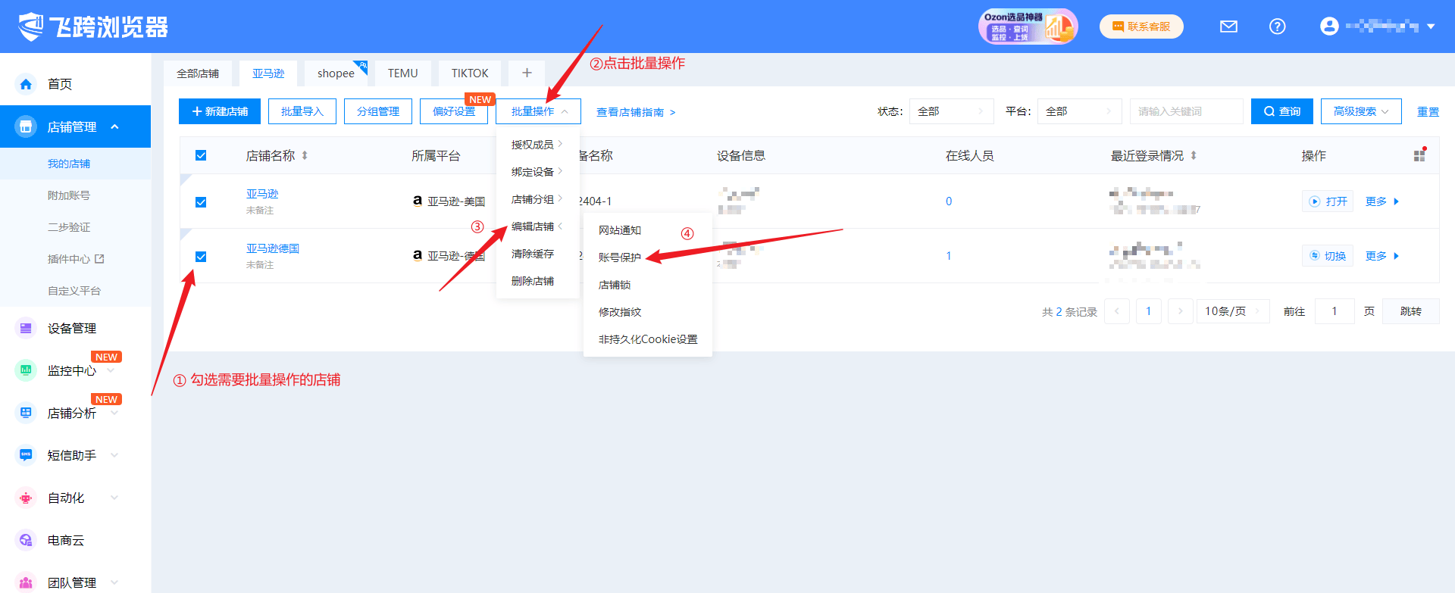Viewport: 1455px width, 593px height.
Task: Select 账号保护 submenu item
Action: (620, 257)
